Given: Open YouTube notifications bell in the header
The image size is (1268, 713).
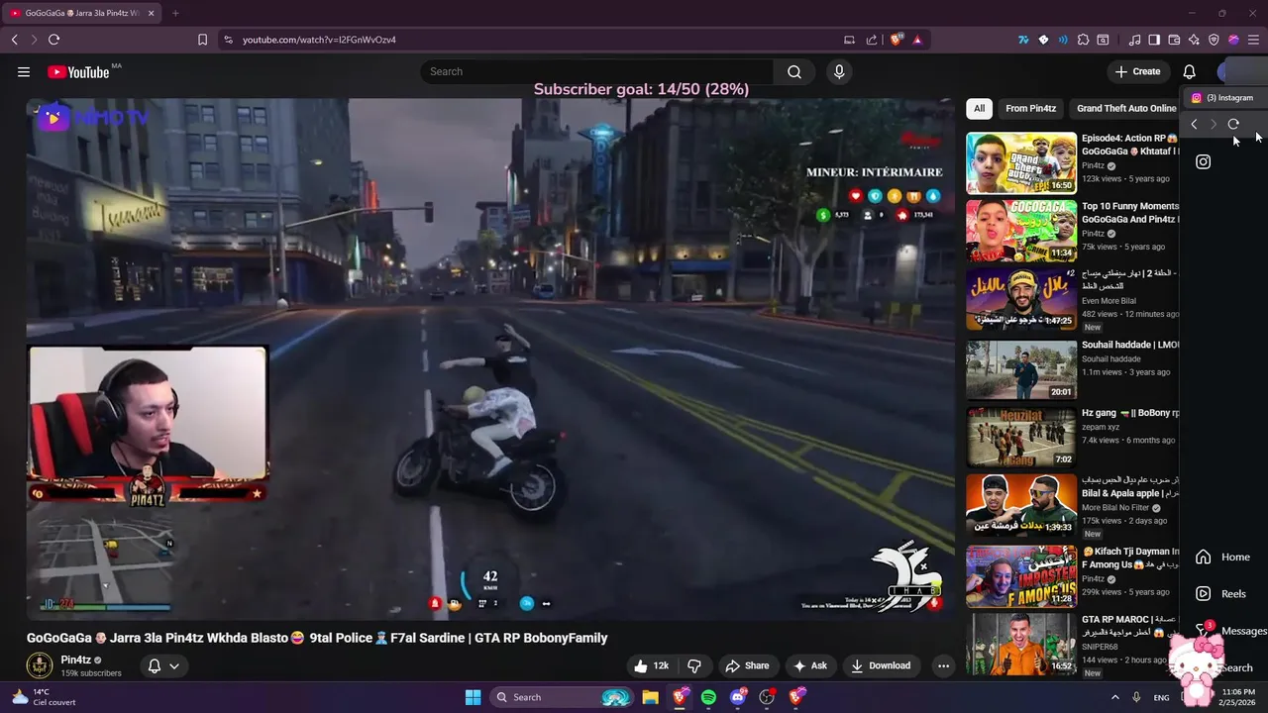Looking at the screenshot, I should click(1189, 71).
